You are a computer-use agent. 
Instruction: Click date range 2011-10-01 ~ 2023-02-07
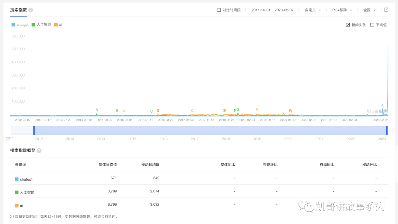click(x=272, y=10)
